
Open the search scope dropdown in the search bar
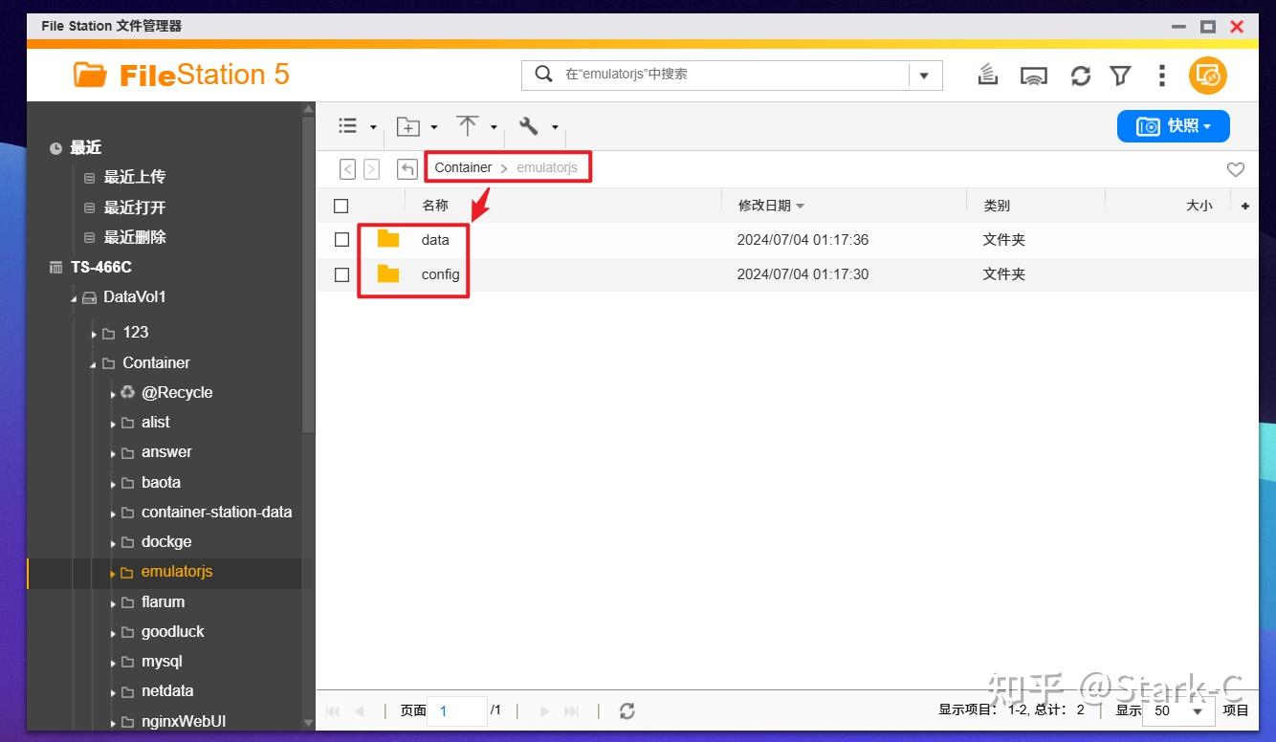[924, 75]
